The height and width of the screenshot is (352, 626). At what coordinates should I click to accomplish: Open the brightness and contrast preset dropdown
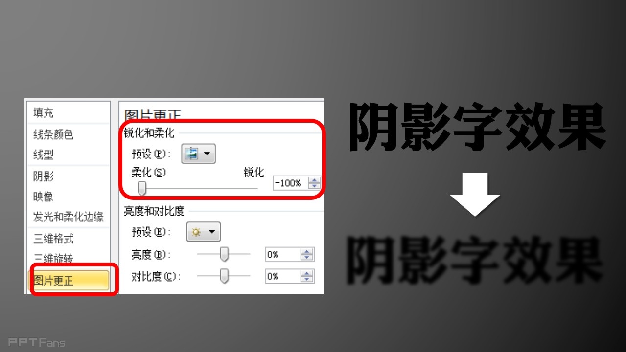[204, 232]
